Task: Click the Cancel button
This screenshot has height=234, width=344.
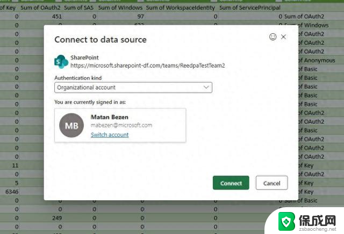Action: click(271, 182)
